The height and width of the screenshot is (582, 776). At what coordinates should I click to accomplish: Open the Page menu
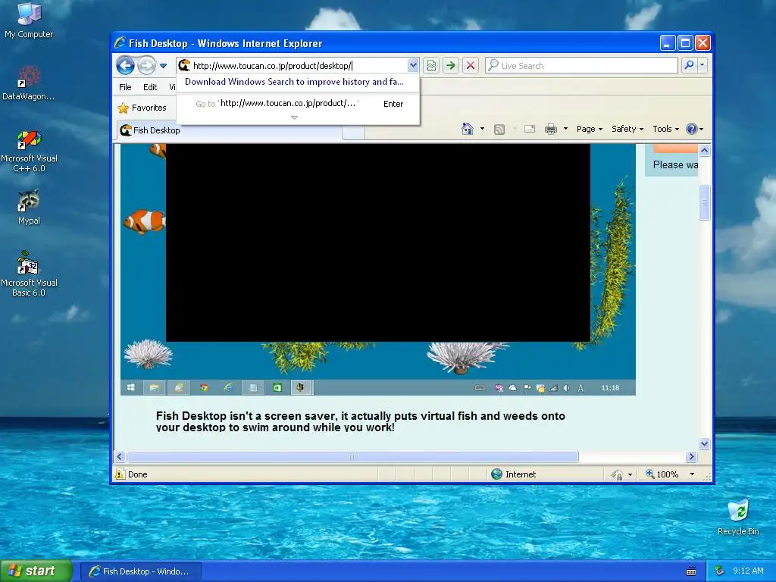point(589,129)
